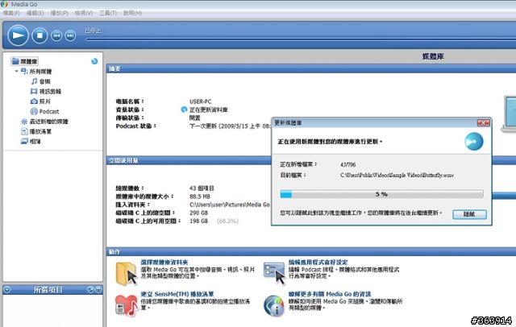Click the 動作 section header
The image size is (516, 327).
pos(311,252)
